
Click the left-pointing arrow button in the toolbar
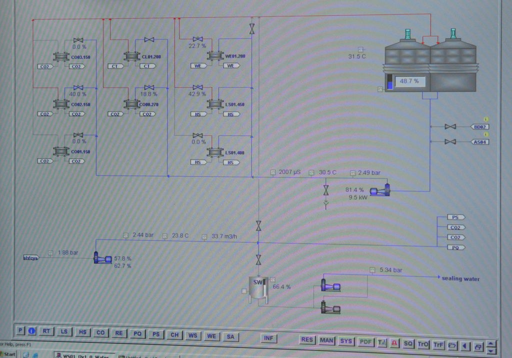465,345
